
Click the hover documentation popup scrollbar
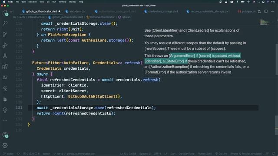277,60
